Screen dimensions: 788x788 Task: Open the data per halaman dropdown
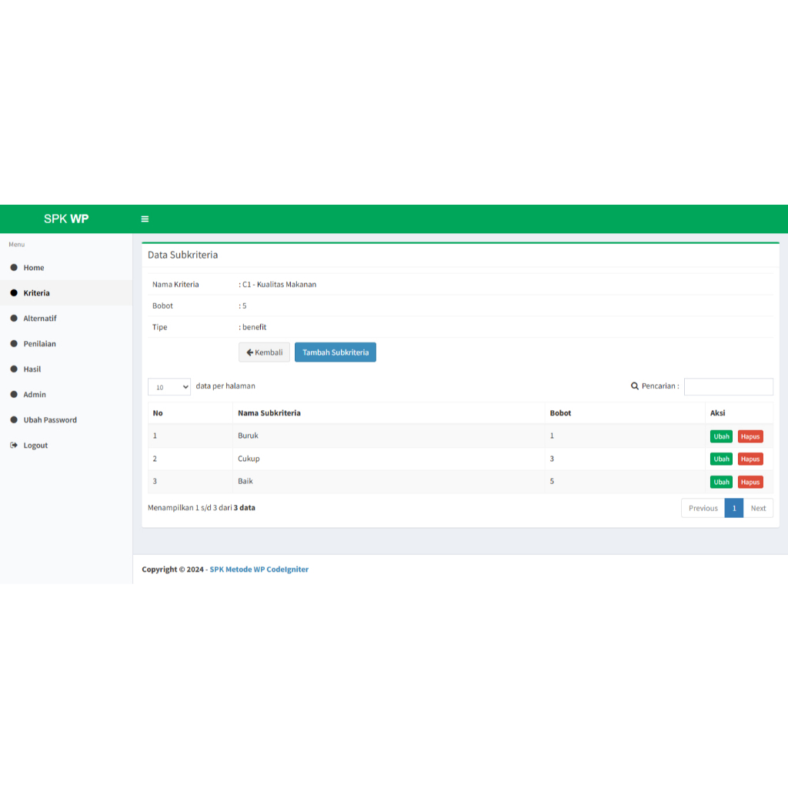[x=169, y=387]
